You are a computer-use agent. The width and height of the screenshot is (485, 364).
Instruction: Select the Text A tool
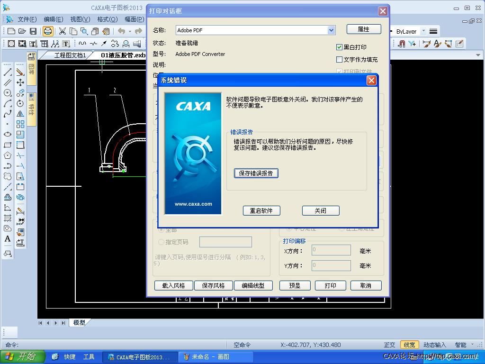tap(8, 239)
